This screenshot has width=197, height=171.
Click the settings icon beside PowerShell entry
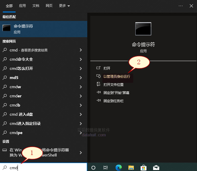(x=5, y=150)
